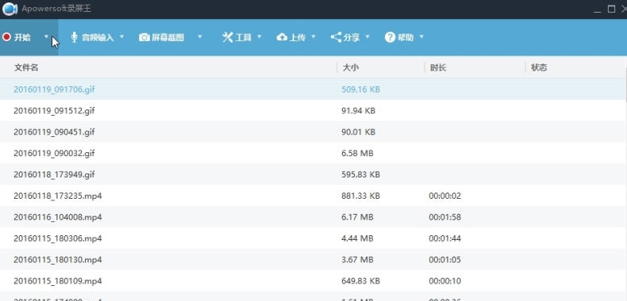Click the 00:01:44 duration cell
627x301 pixels.
click(444, 238)
